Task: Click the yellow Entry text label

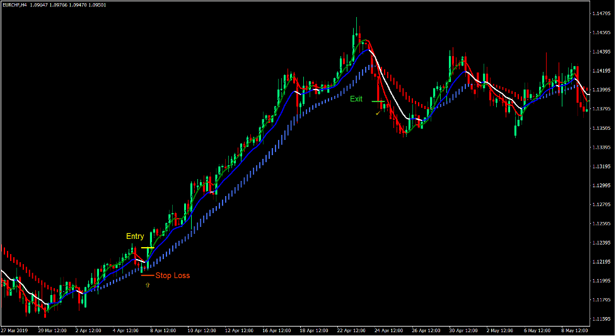Action: click(x=135, y=236)
